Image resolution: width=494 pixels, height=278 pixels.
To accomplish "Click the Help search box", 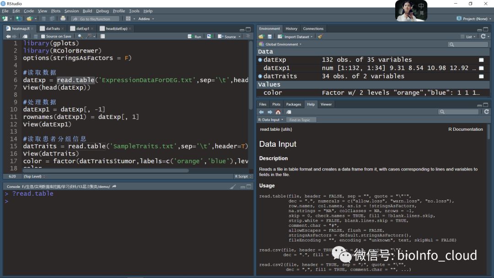I will [x=459, y=112].
